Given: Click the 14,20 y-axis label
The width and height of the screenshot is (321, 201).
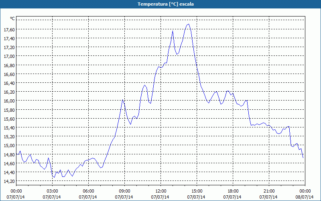Looking at the screenshot, I should (9, 181).
